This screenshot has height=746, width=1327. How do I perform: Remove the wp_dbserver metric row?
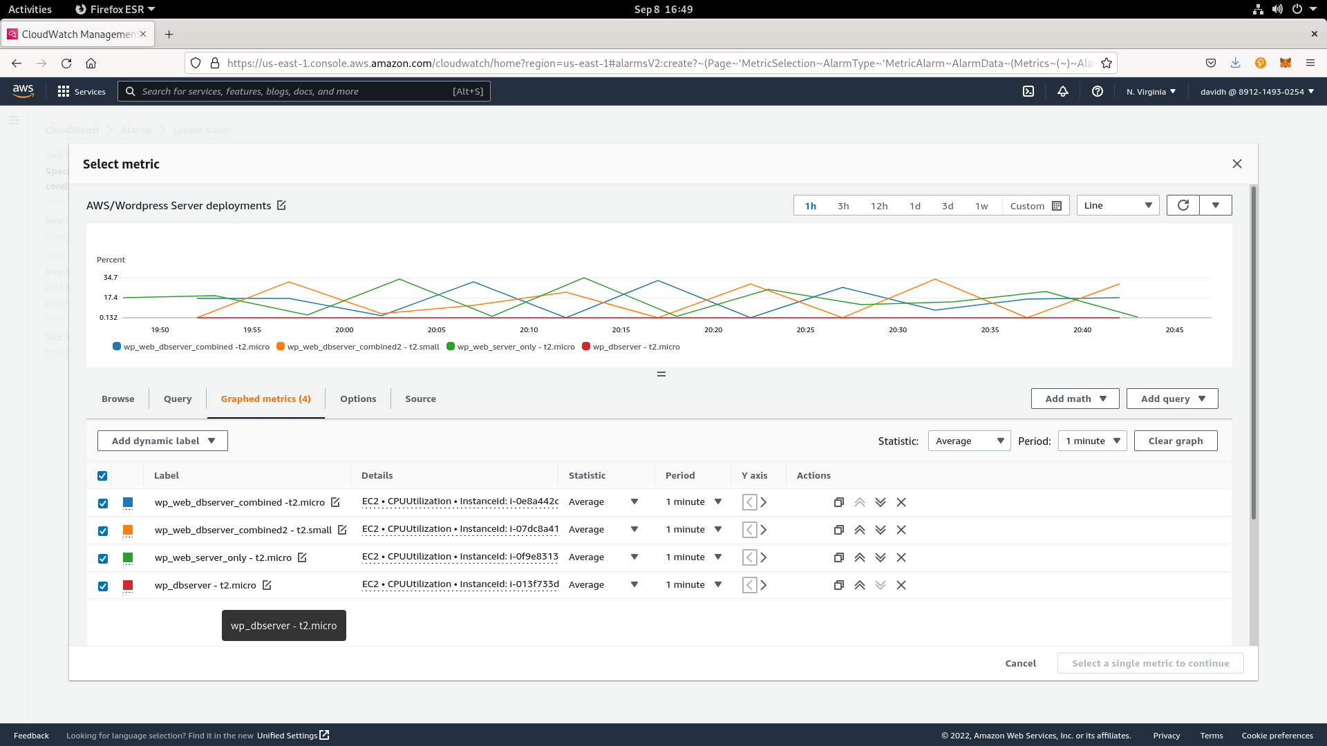[x=901, y=585]
